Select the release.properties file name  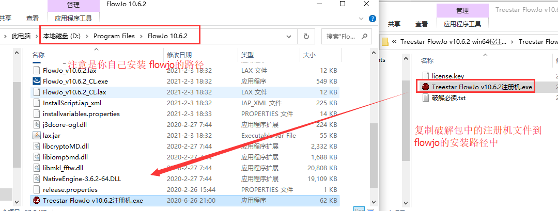coord(70,189)
